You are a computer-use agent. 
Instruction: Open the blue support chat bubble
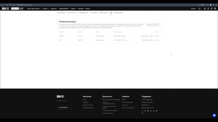[x=214, y=115]
